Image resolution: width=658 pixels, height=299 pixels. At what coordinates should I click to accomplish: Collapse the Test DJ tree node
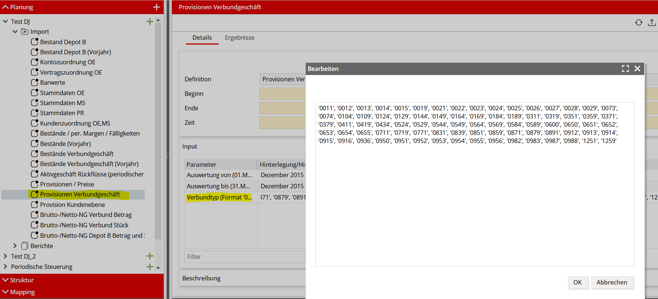click(6, 22)
